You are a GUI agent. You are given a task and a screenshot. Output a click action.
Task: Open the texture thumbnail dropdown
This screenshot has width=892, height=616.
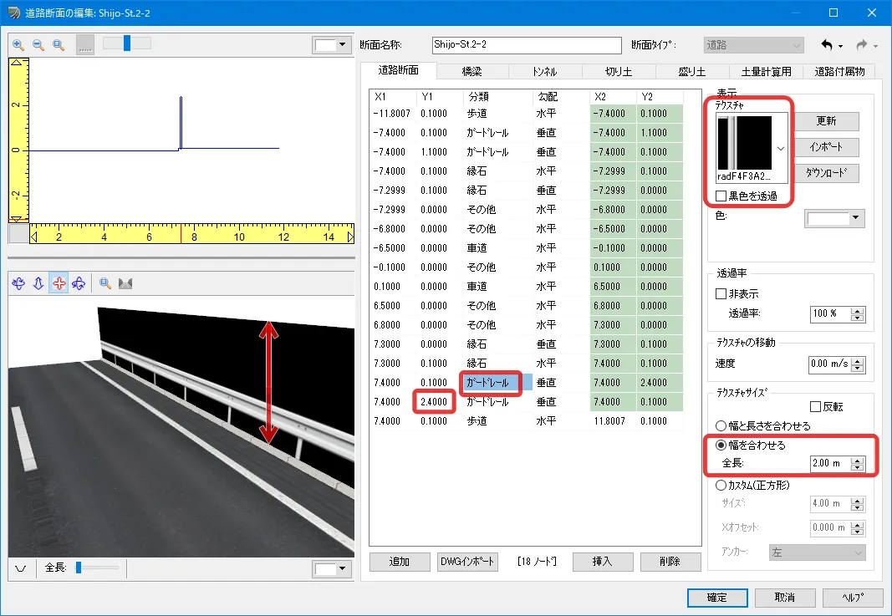point(781,148)
